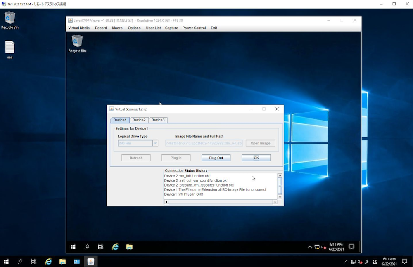Open Task View in the host taskbar
This screenshot has width=413, height=267.
pyautogui.click(x=34, y=262)
